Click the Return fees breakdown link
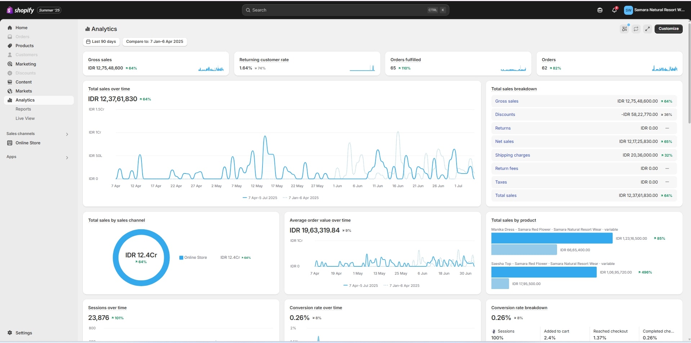 click(x=506, y=168)
